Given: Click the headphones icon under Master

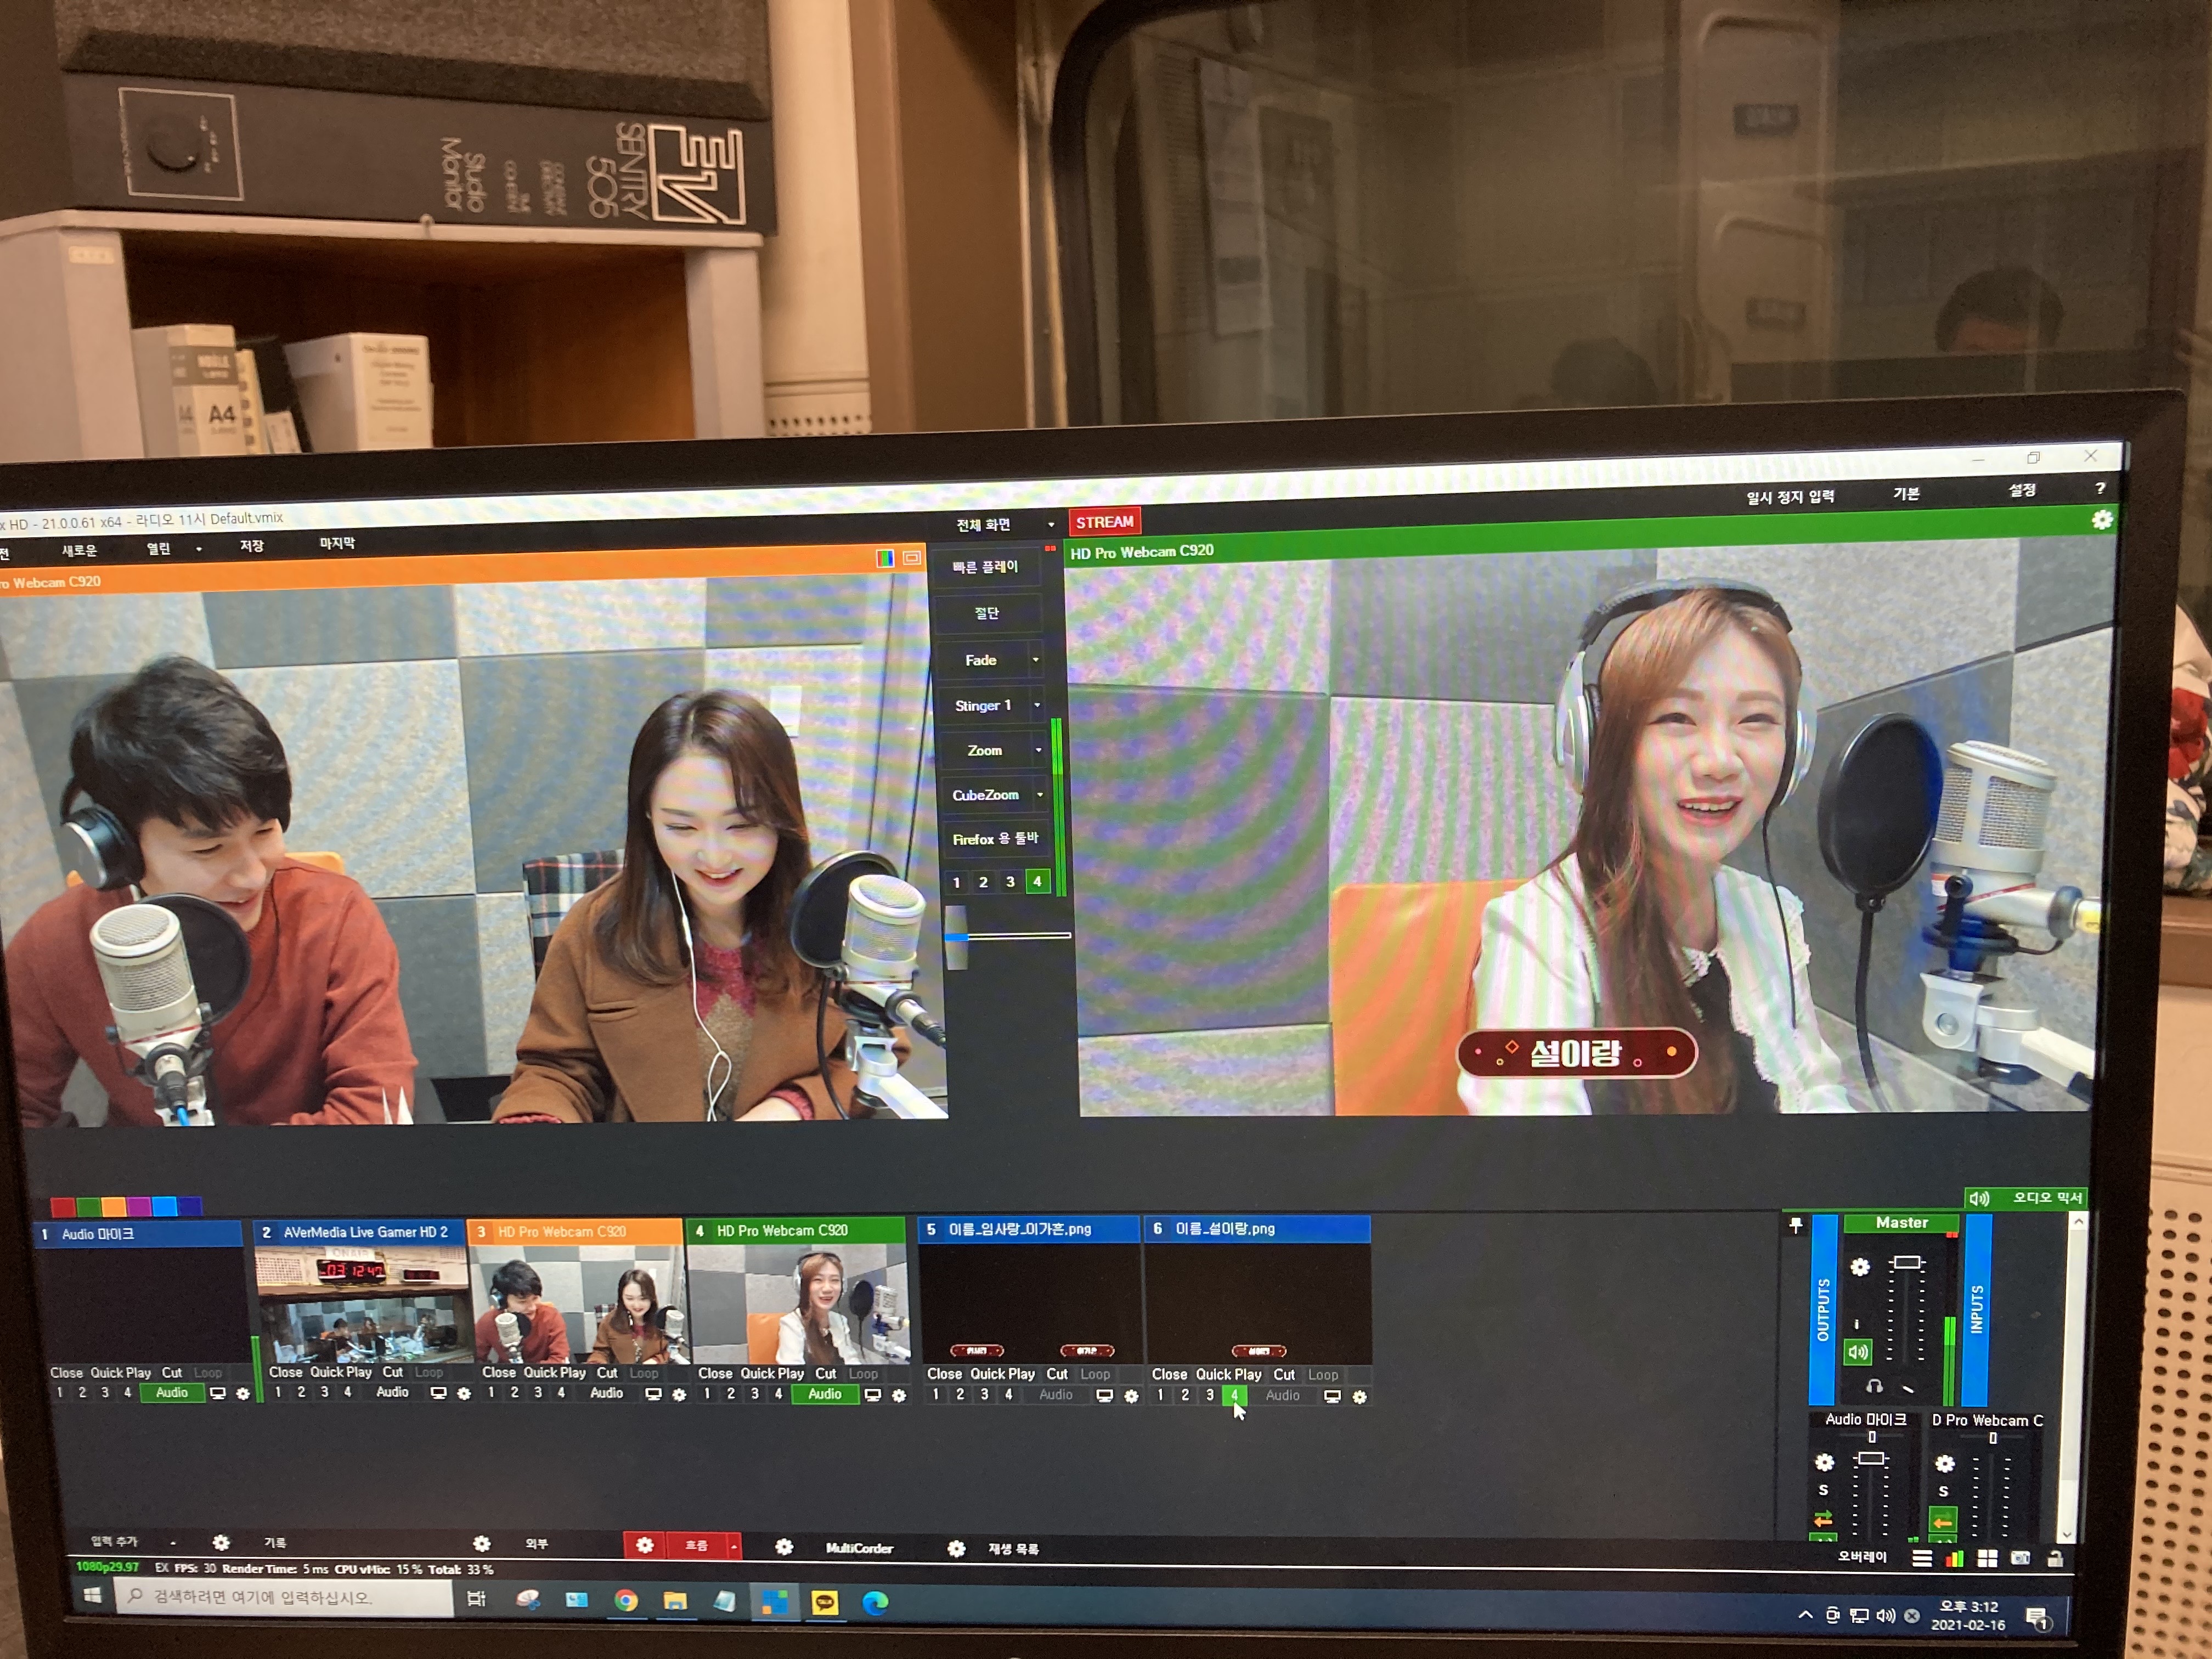Looking at the screenshot, I should click(x=1874, y=1387).
